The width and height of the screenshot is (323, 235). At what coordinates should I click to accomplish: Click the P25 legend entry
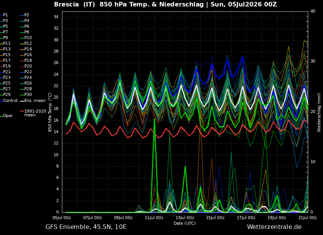pyautogui.click(x=5, y=83)
